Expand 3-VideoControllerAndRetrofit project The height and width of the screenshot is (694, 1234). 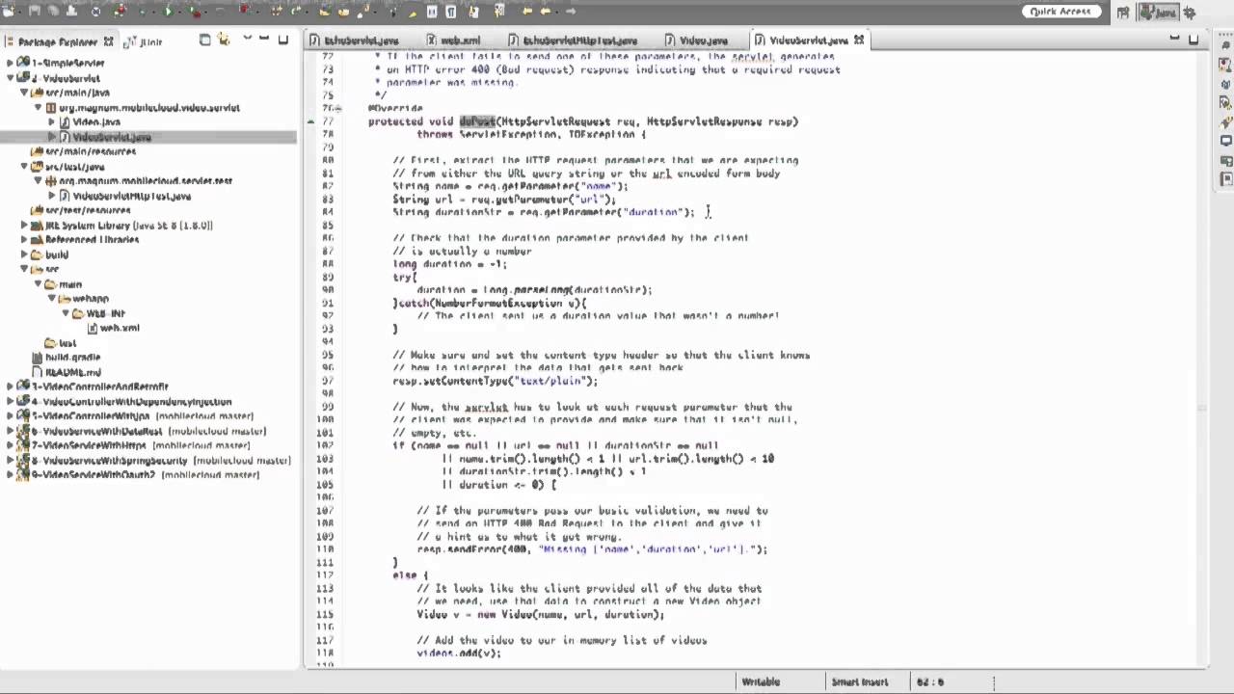point(10,387)
